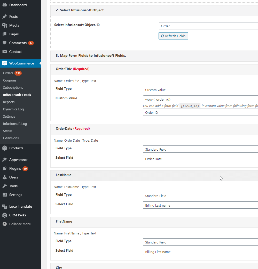Click the Collapse menu arrow icon
The image size is (258, 269).
click(5, 224)
